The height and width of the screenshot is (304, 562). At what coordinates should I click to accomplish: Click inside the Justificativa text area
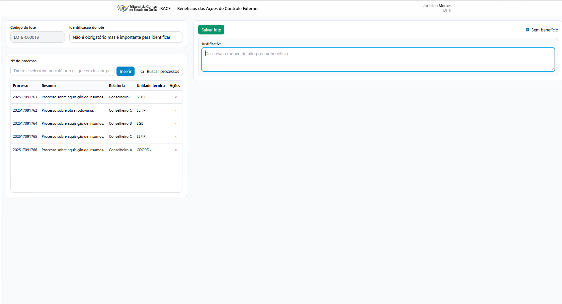point(378,60)
